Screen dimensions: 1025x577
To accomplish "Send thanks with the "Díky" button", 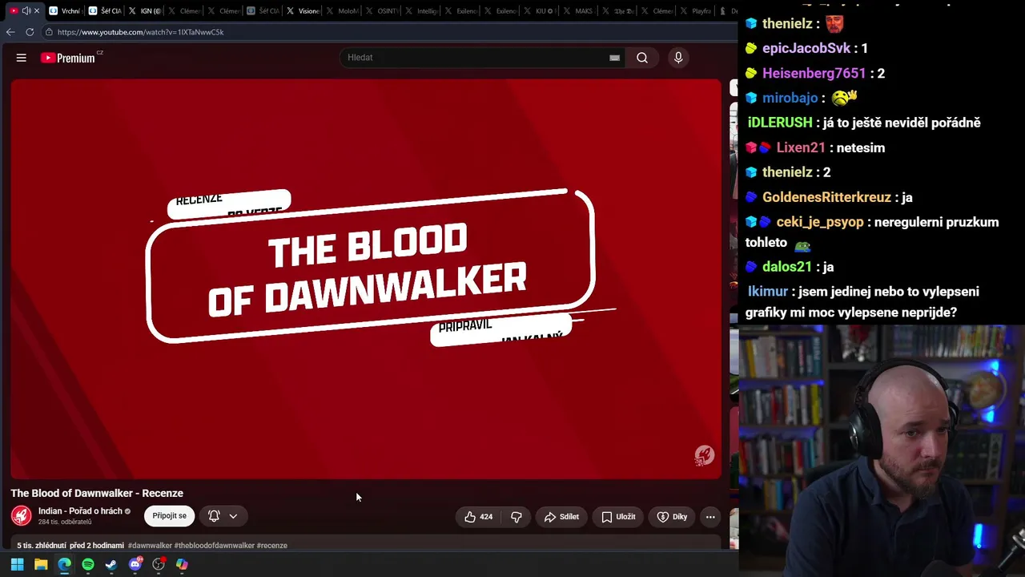I will pos(673,517).
